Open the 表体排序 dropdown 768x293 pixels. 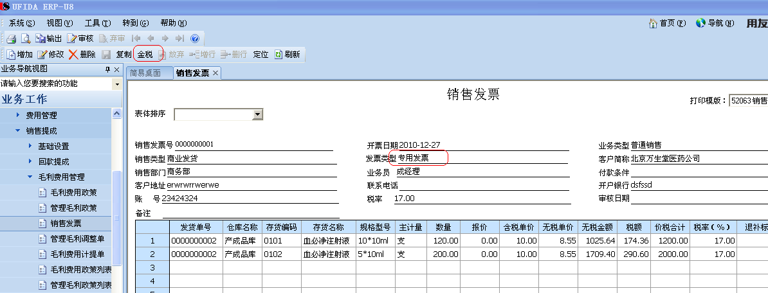257,114
